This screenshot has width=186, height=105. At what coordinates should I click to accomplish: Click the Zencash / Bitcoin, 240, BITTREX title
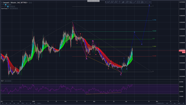[15, 3]
